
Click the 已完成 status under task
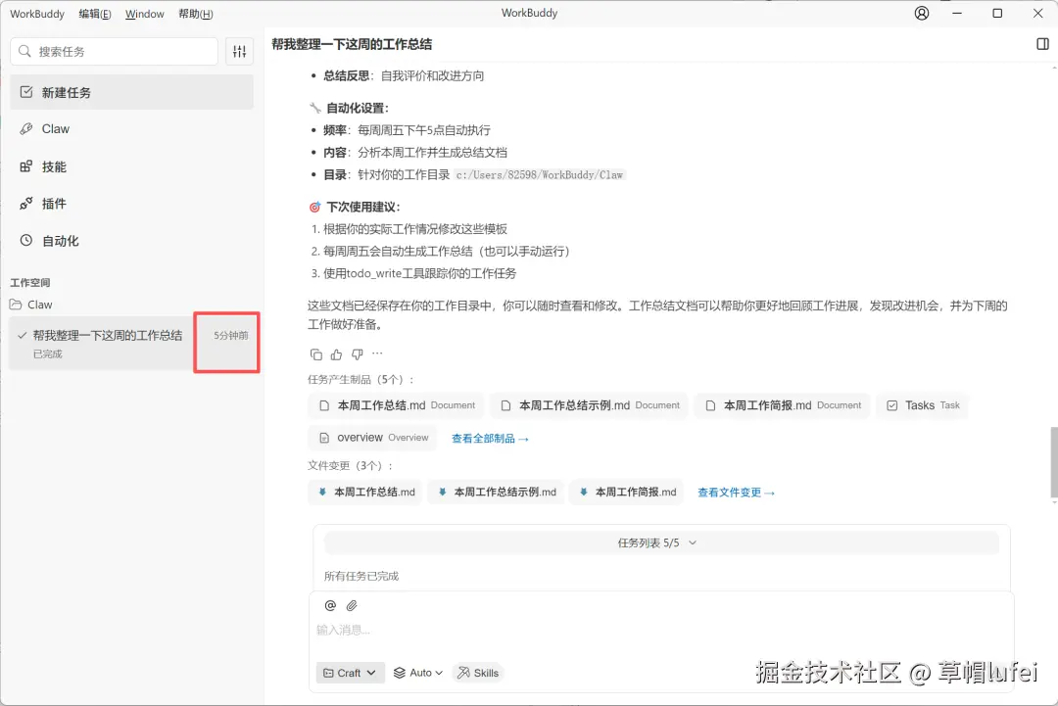pos(47,354)
